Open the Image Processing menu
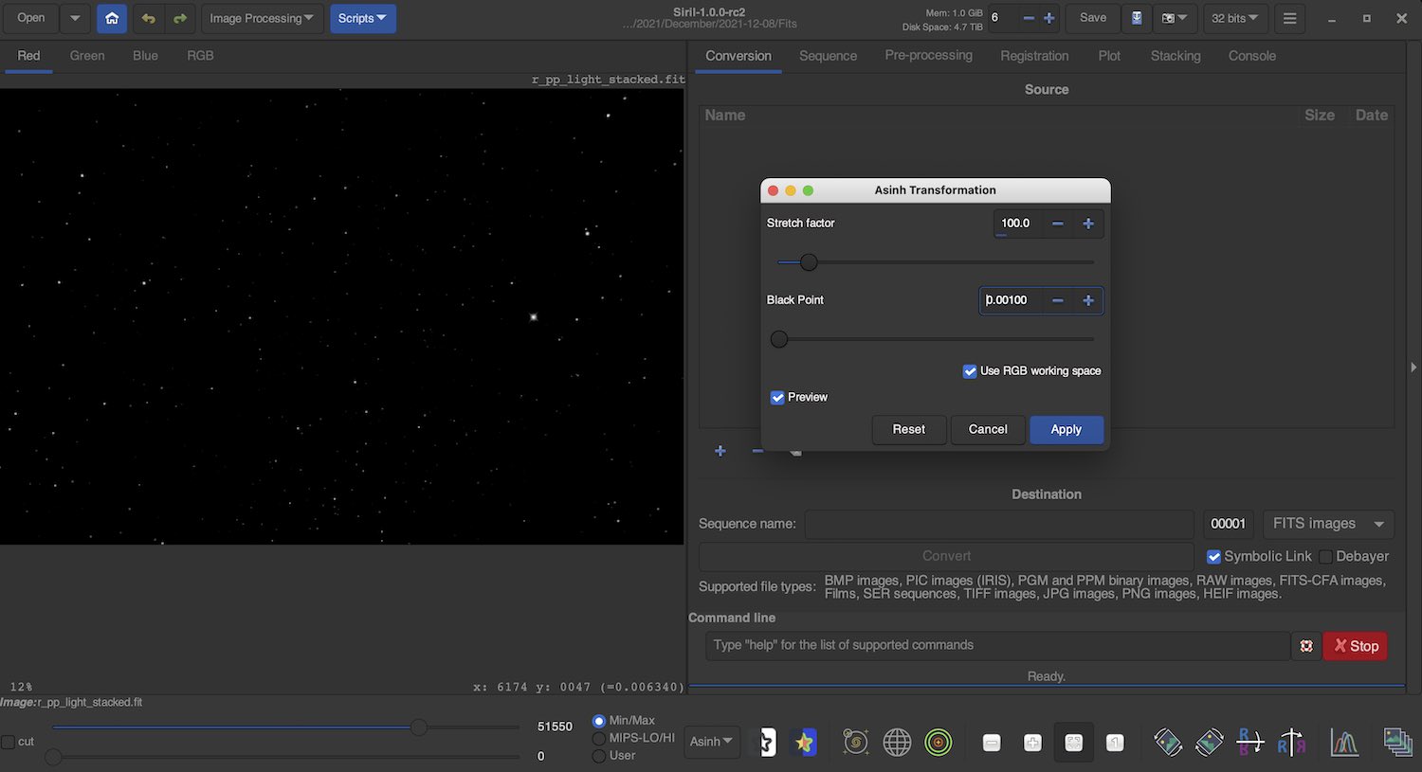This screenshot has height=772, width=1422. pyautogui.click(x=261, y=18)
